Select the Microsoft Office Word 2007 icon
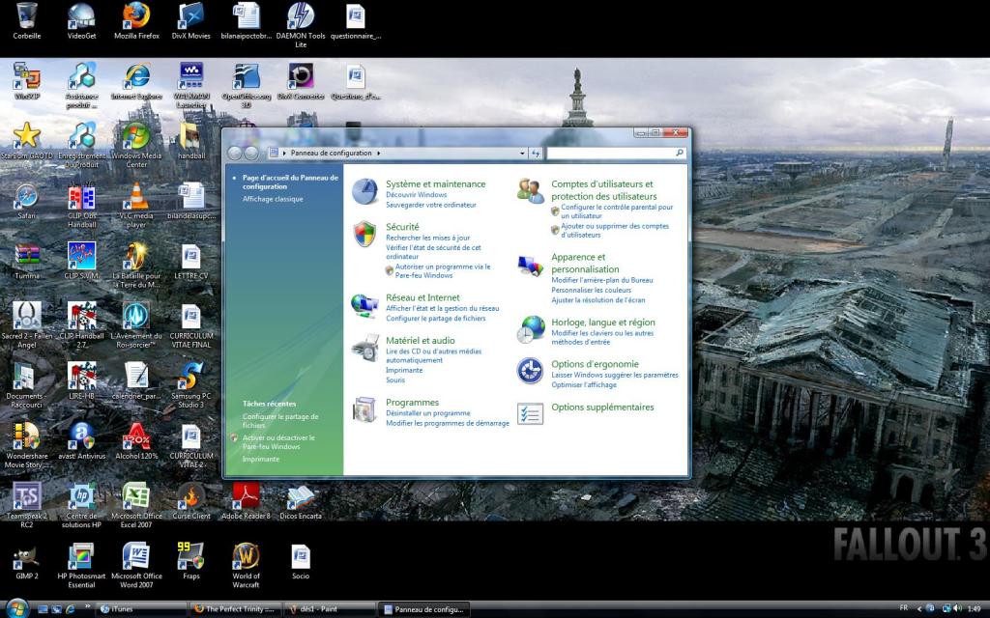The width and height of the screenshot is (990, 618). 136,566
